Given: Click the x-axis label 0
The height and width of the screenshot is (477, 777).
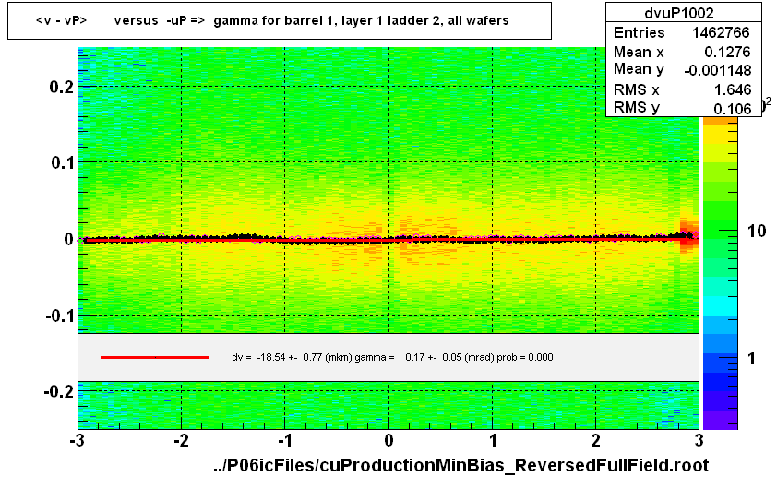Looking at the screenshot, I should tap(389, 440).
